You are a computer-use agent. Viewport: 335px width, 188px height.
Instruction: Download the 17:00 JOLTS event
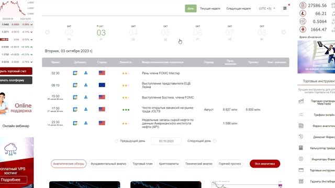86,109
